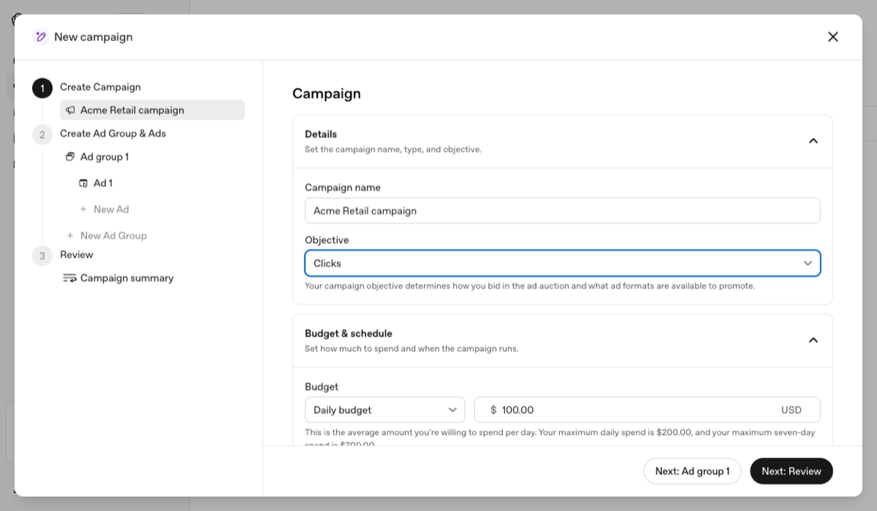Focus the budget amount field showing 100.00
This screenshot has width=877, height=511.
(x=647, y=410)
